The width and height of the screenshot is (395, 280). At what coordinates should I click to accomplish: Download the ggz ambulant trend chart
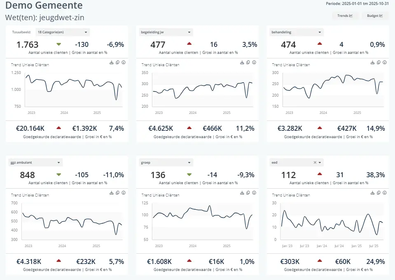(x=111, y=192)
